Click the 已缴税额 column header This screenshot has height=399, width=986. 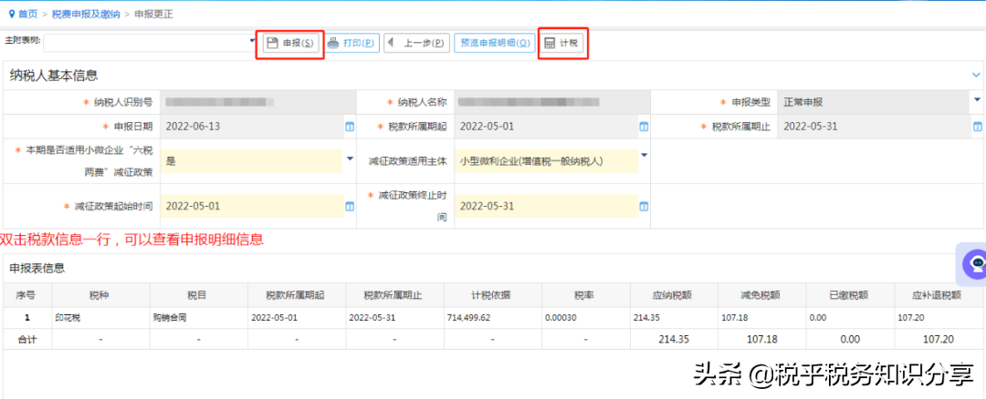coord(850,295)
